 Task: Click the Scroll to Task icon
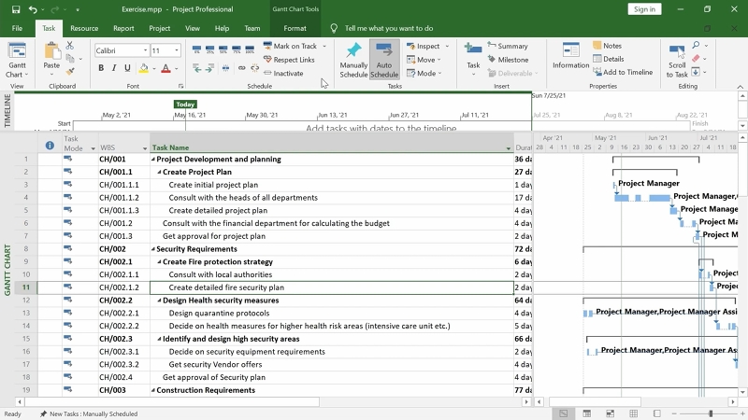tap(677, 50)
